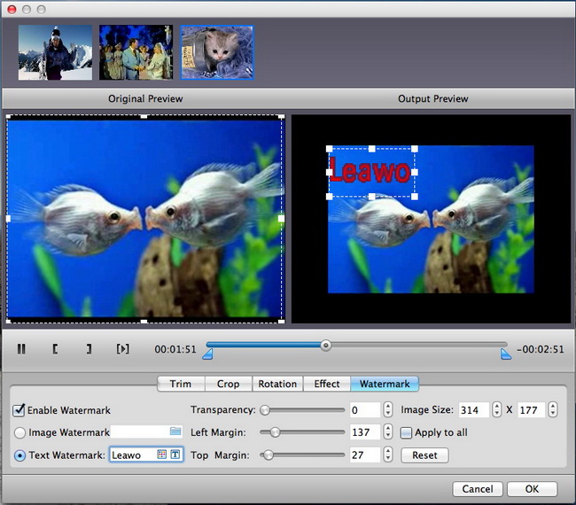
Task: Select the wedding scene video thumbnail
Action: click(136, 52)
